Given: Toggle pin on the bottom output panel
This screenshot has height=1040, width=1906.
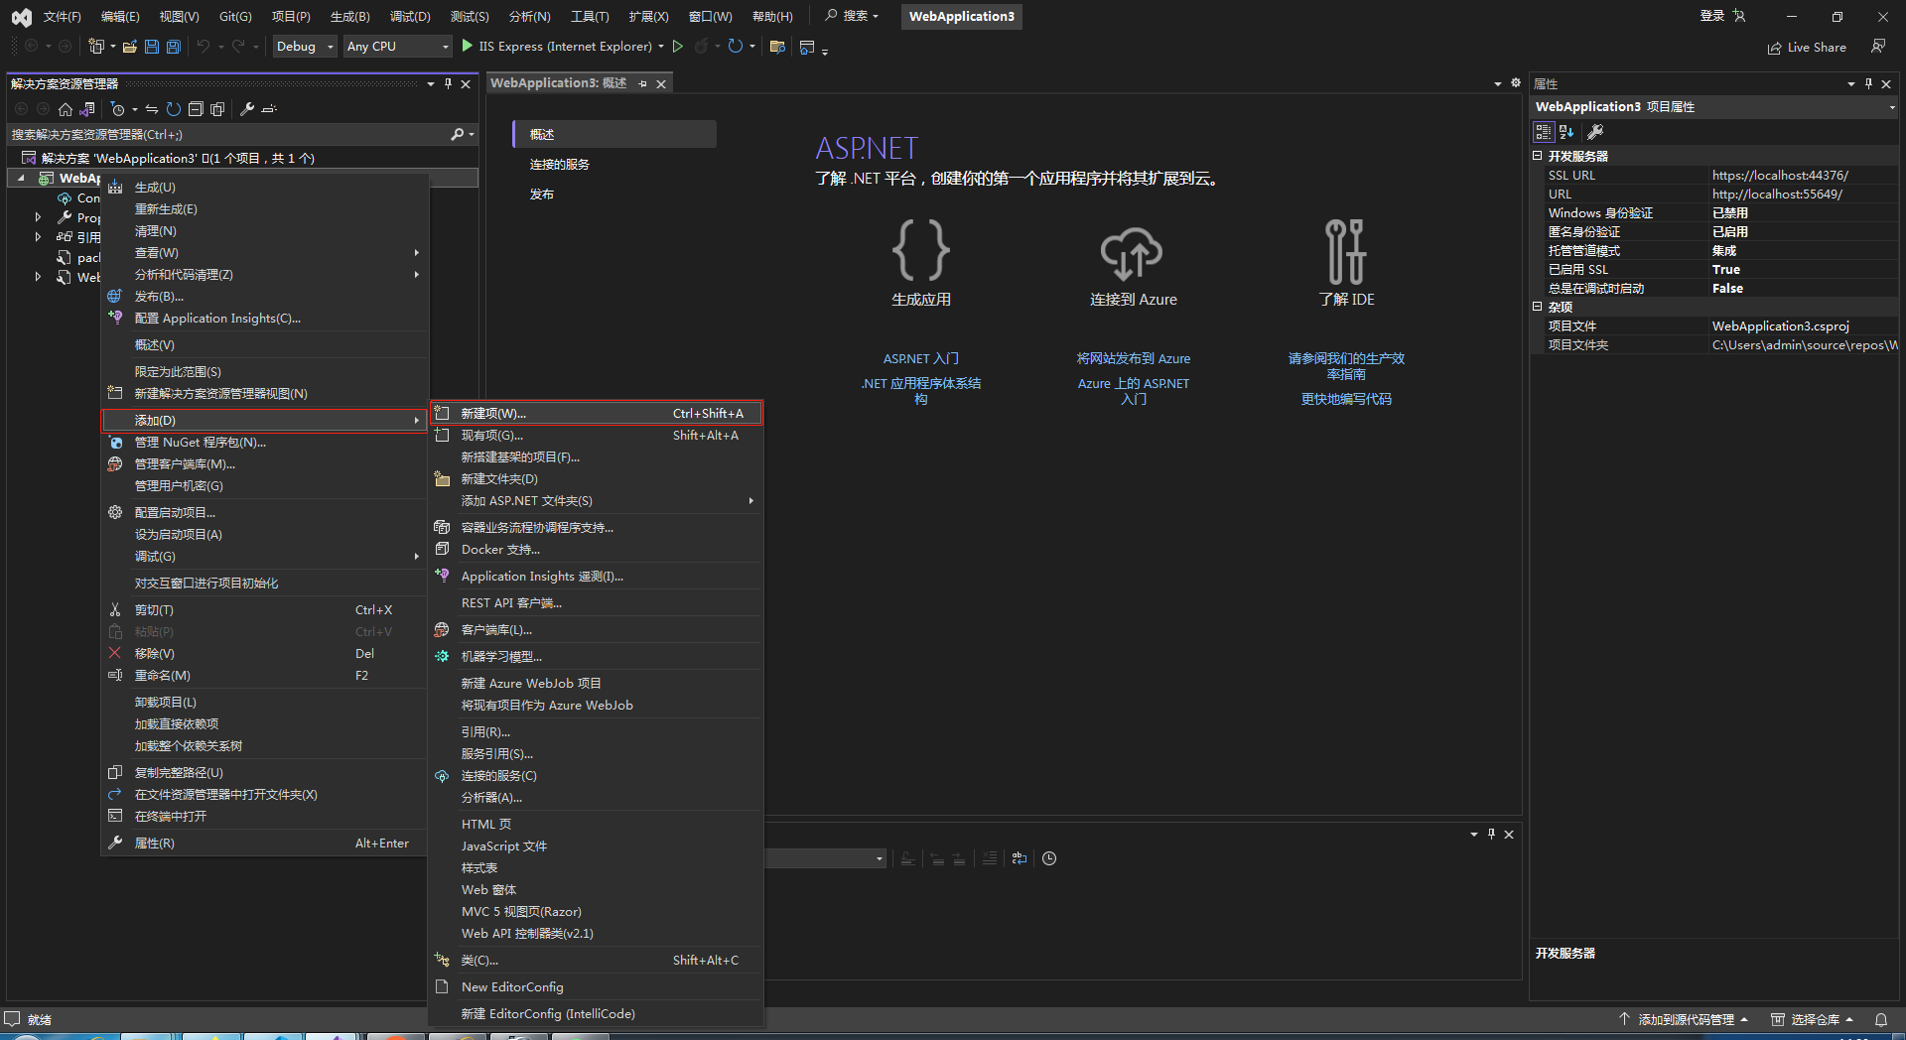Looking at the screenshot, I should (1491, 835).
